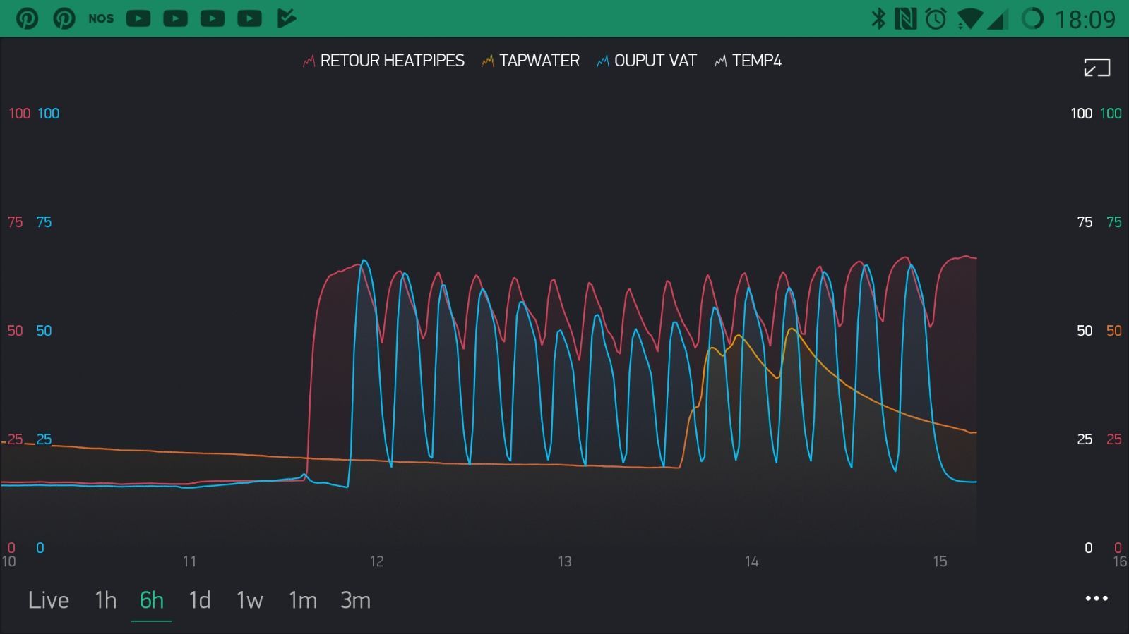Tap the mobile signal strength icon
Viewport: 1129px width, 634px height.
pos(996,19)
